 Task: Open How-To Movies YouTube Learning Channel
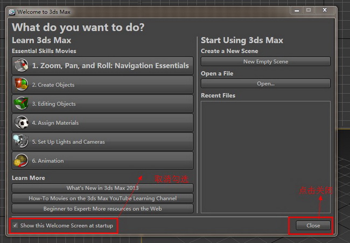(102, 198)
